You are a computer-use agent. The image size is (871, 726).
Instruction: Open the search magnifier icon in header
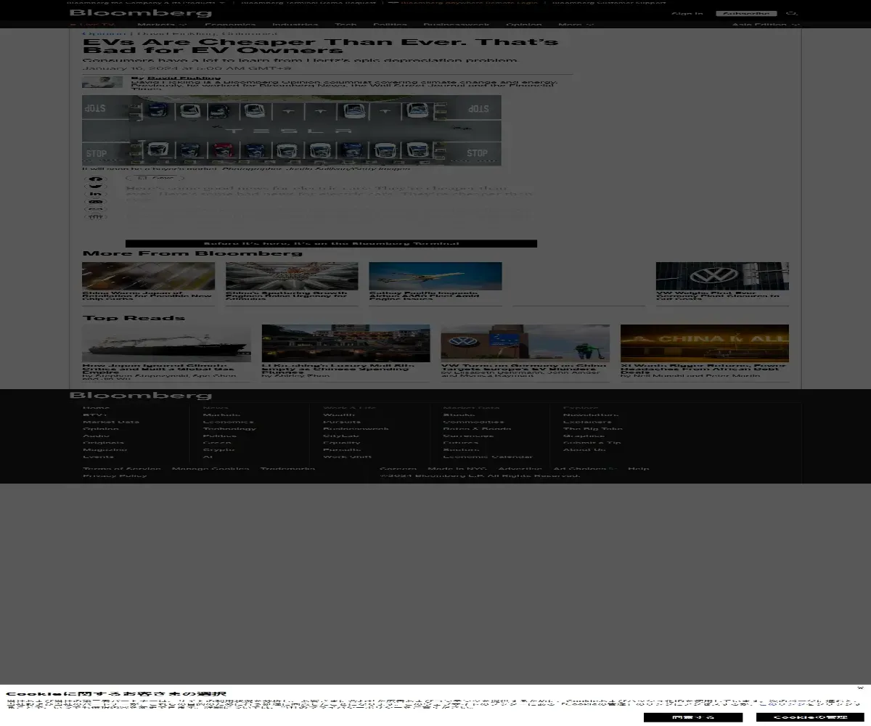pos(792,13)
